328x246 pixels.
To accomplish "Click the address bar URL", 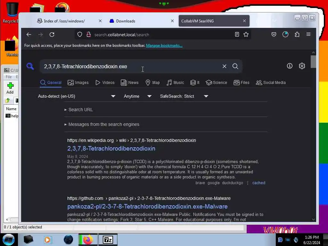I will tap(122, 35).
